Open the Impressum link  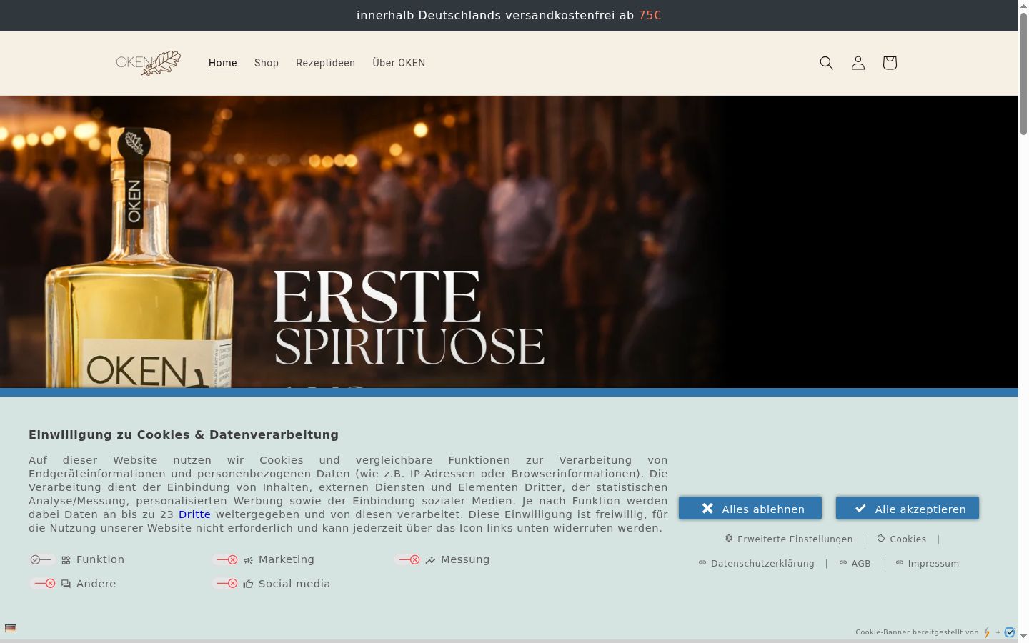927,563
